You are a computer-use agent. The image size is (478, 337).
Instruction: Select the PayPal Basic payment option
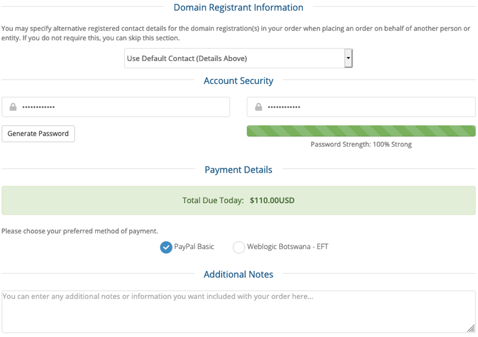166,247
